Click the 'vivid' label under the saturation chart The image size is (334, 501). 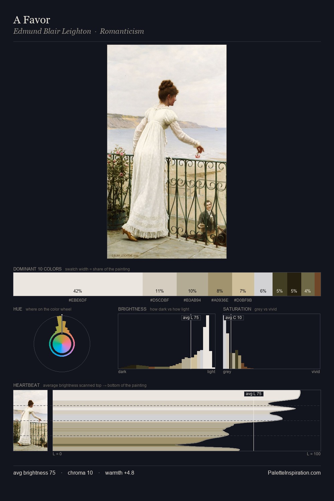pos(316,372)
